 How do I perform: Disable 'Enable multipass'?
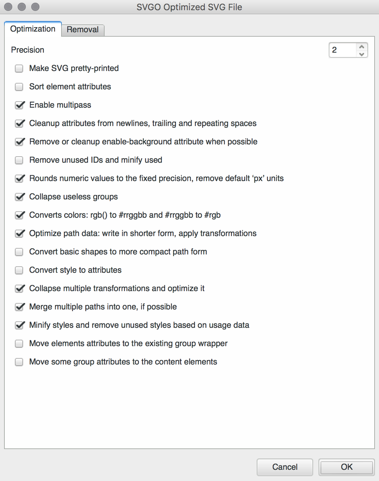tap(19, 105)
